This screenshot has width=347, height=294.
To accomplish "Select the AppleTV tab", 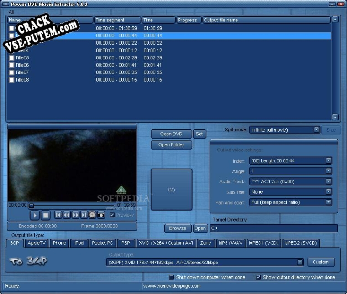I will (37, 243).
